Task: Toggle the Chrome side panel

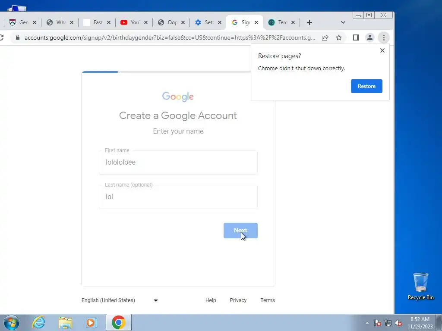Action: 356,37
